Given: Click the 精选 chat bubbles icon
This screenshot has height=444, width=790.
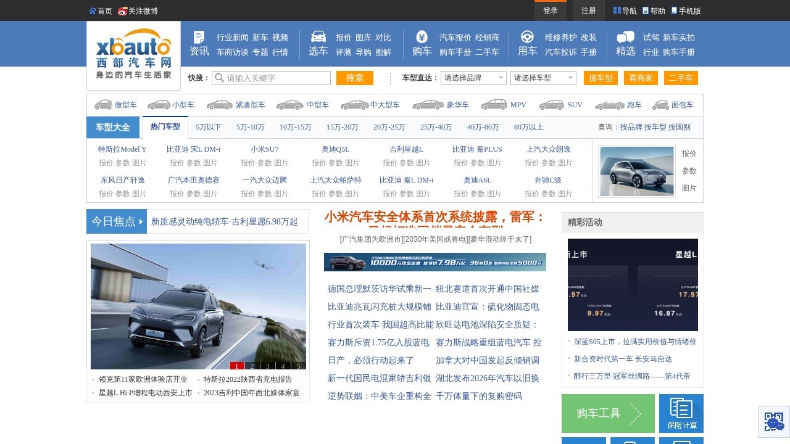Looking at the screenshot, I should (625, 38).
